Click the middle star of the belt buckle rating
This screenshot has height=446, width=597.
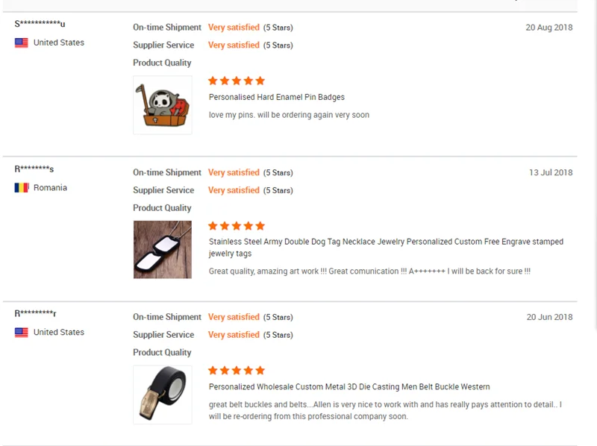point(237,370)
